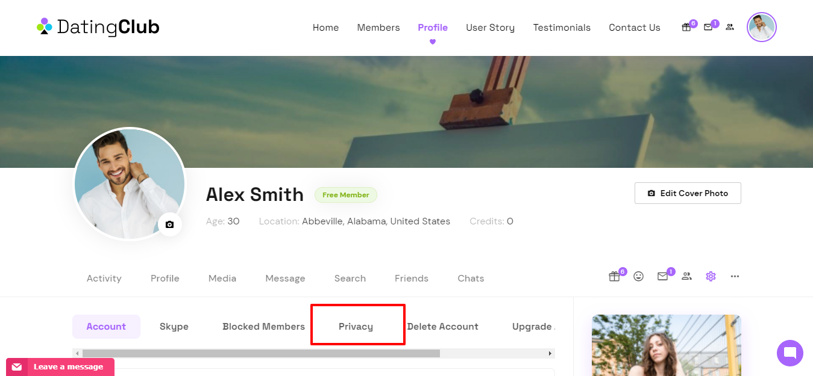Image resolution: width=813 pixels, height=376 pixels.
Task: Open the DatingClub logo link
Action: pyautogui.click(x=98, y=27)
